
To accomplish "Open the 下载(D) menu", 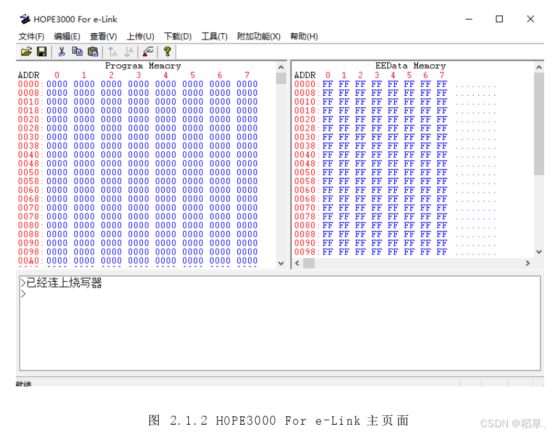I will click(x=178, y=36).
